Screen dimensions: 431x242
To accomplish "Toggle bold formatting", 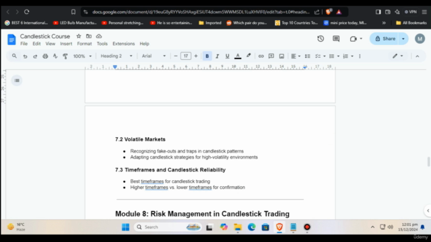I will 207,56.
